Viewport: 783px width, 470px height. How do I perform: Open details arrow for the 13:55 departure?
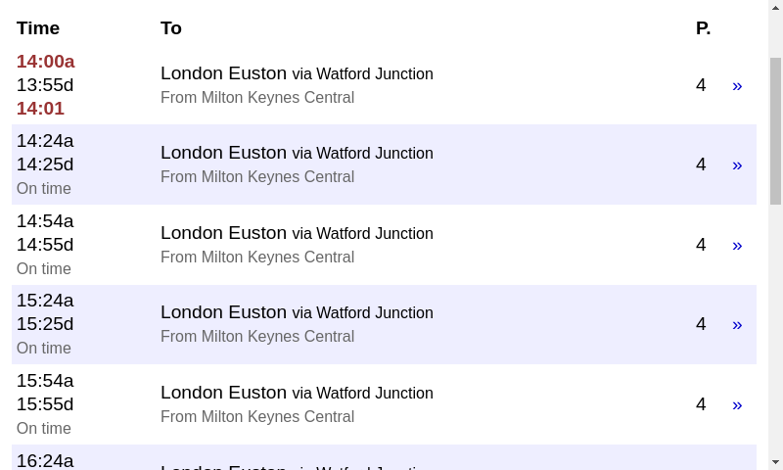click(737, 86)
